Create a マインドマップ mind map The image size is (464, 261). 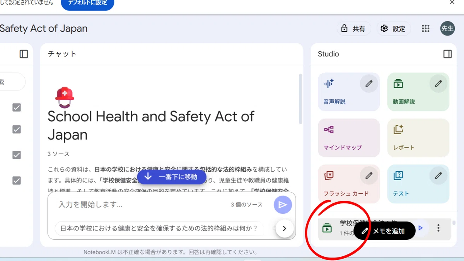(349, 138)
